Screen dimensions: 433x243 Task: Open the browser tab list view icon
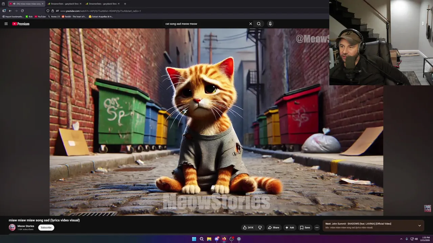click(3, 4)
